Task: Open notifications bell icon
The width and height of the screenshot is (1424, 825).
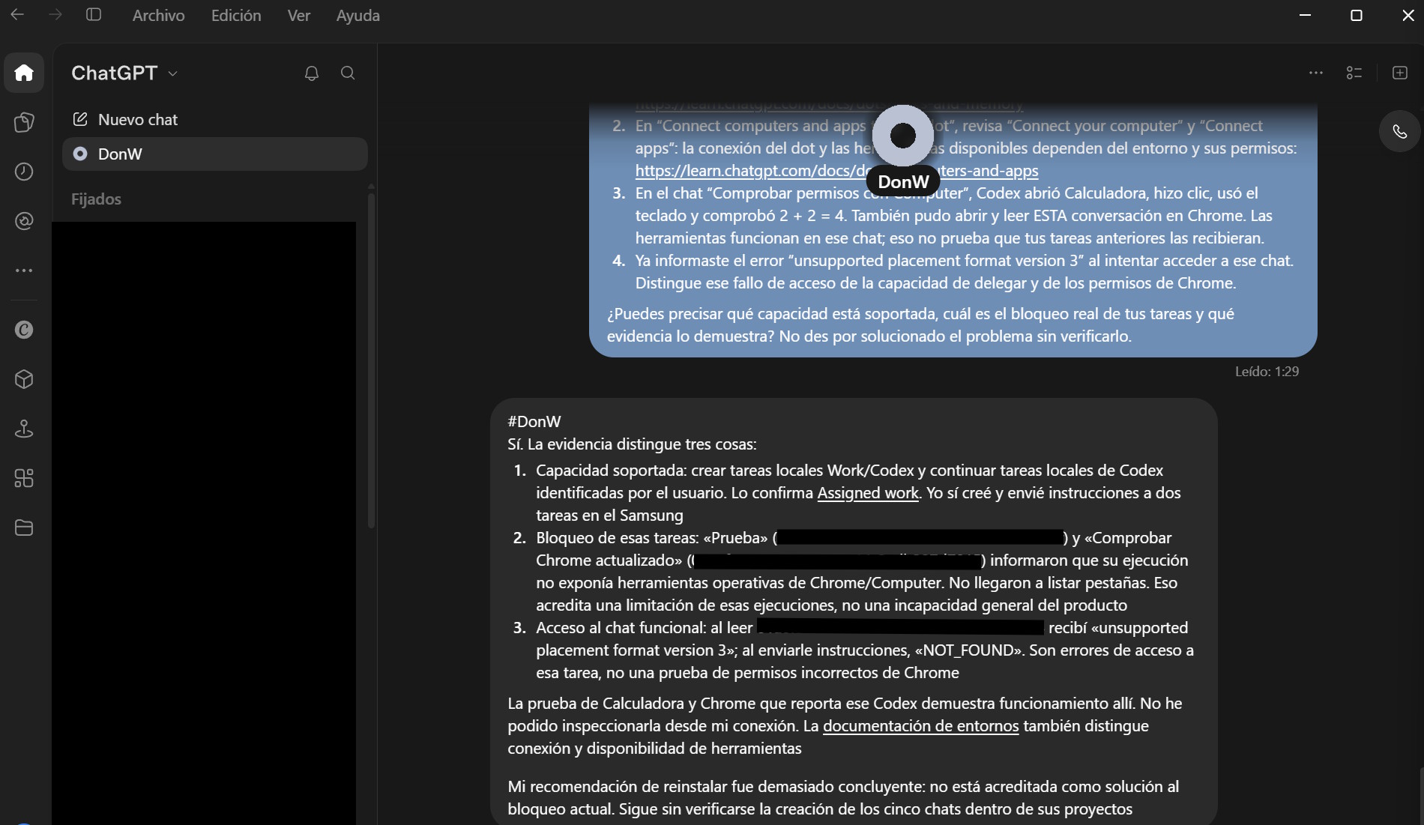Action: point(312,73)
